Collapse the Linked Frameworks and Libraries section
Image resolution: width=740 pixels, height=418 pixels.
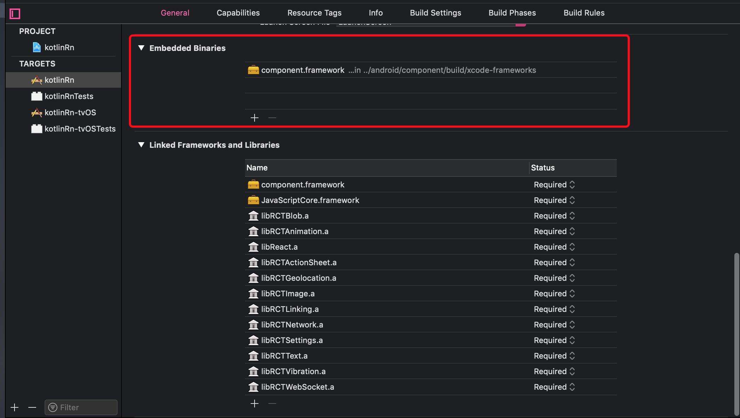[141, 145]
